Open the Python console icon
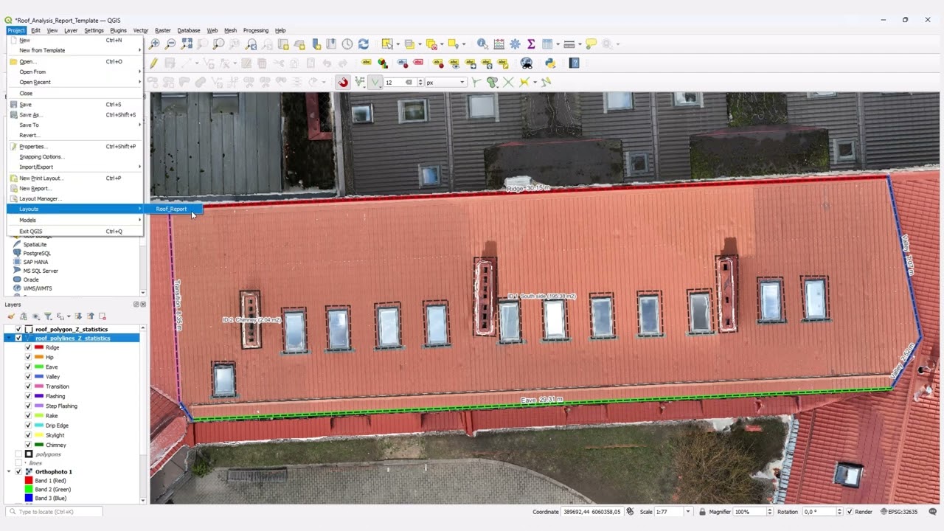Viewport: 944px width, 531px height. point(549,63)
